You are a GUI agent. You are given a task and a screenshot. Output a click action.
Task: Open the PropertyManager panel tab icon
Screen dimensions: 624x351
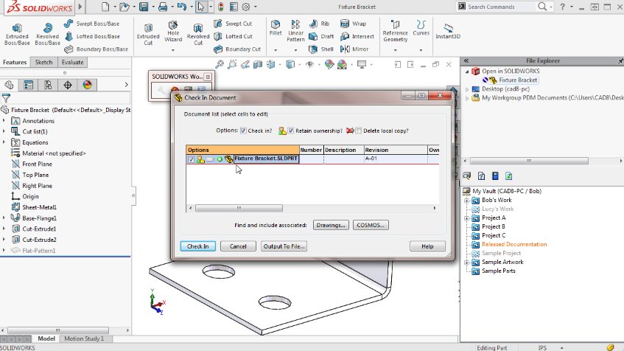28,85
